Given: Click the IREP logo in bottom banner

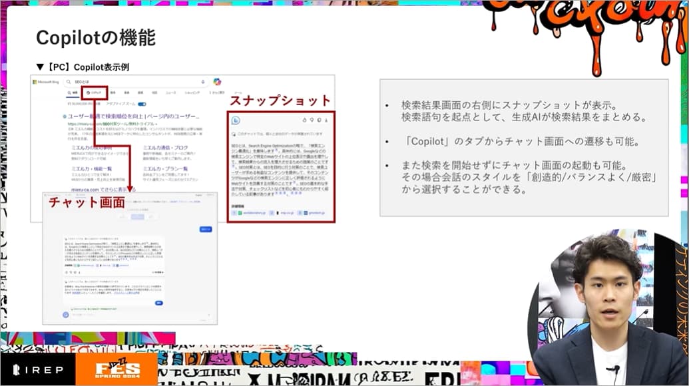Looking at the screenshot, I should 37,369.
